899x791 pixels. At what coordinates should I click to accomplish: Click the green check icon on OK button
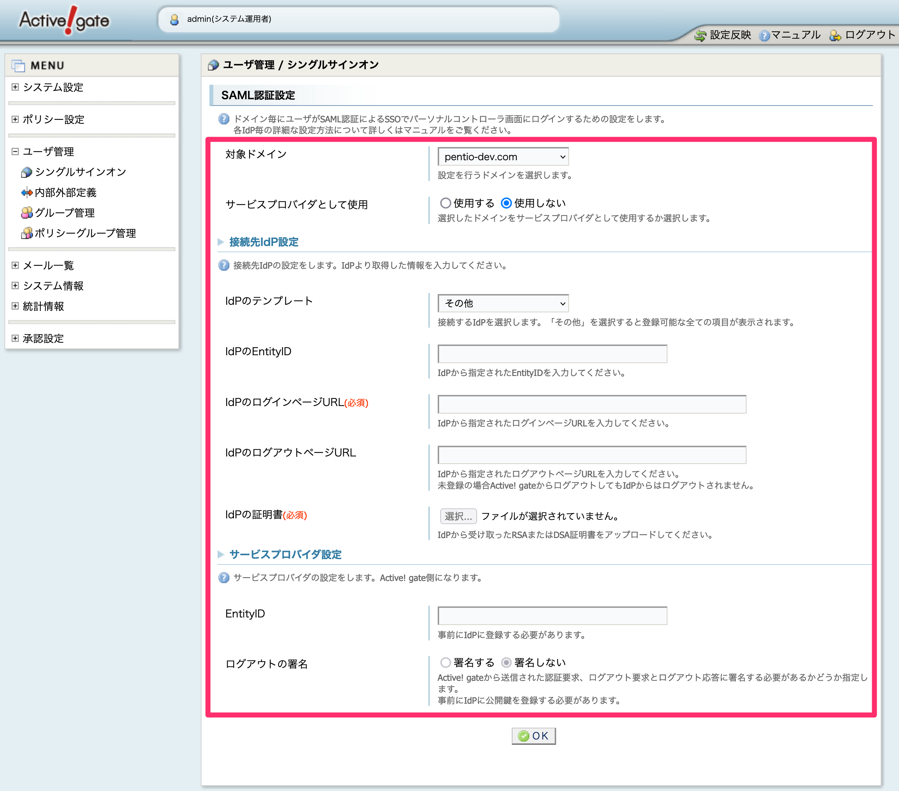click(x=523, y=736)
